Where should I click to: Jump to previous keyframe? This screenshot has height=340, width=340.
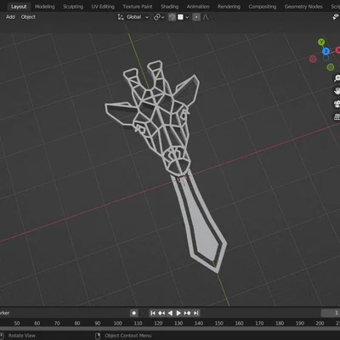(x=161, y=313)
